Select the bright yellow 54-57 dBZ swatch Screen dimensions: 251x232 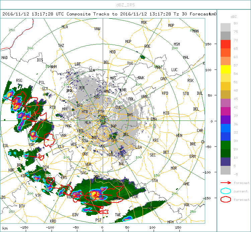tap(225, 69)
